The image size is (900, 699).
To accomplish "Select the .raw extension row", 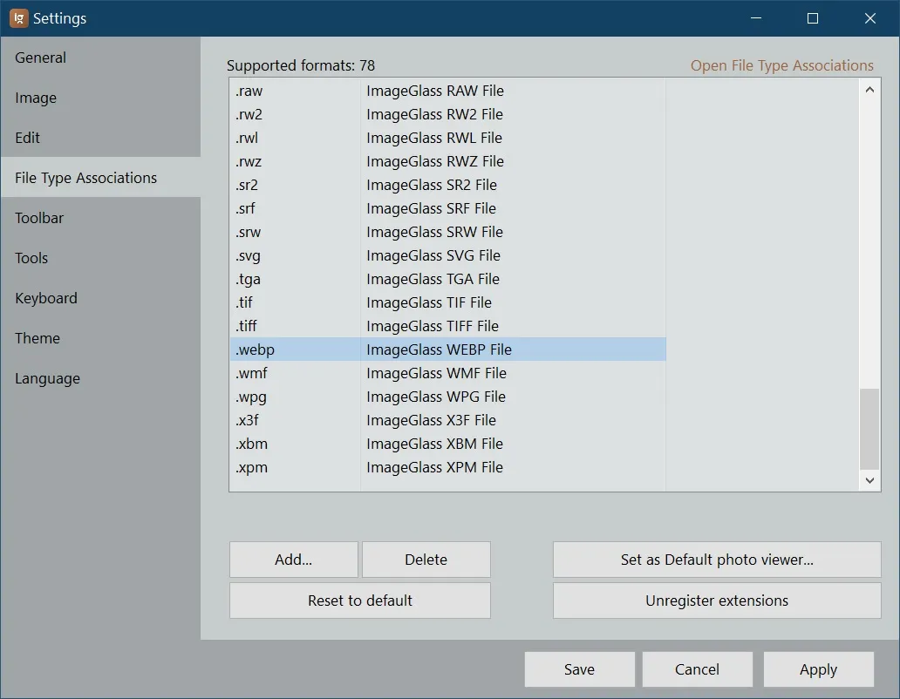I will point(447,91).
